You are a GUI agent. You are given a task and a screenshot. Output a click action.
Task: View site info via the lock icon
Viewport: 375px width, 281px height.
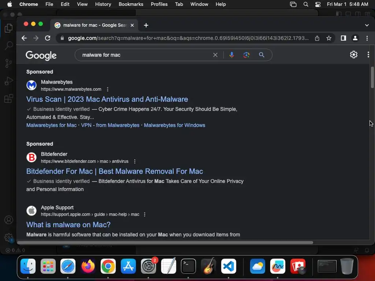(x=62, y=38)
